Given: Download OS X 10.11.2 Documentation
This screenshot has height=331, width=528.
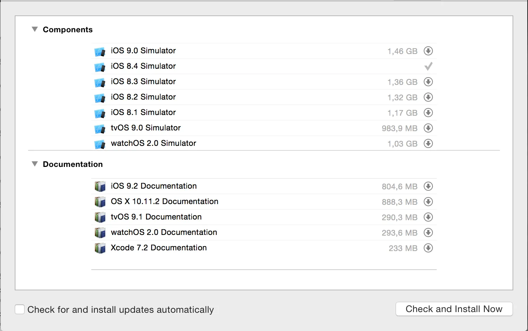Looking at the screenshot, I should (x=428, y=202).
